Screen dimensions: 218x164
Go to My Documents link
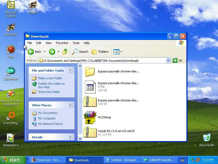tap(48, 113)
